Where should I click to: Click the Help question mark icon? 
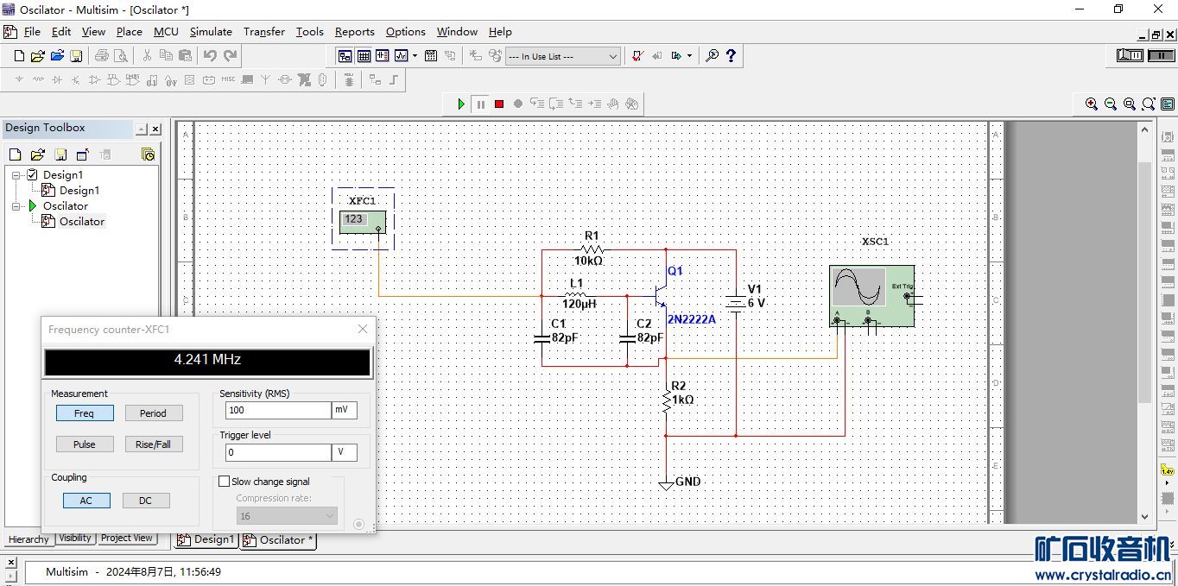click(731, 56)
